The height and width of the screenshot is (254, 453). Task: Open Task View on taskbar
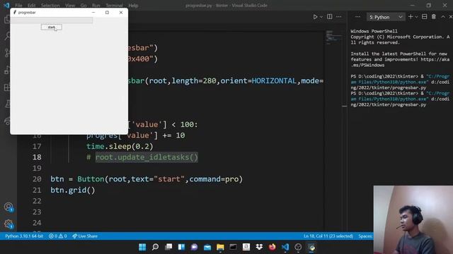click(x=168, y=247)
